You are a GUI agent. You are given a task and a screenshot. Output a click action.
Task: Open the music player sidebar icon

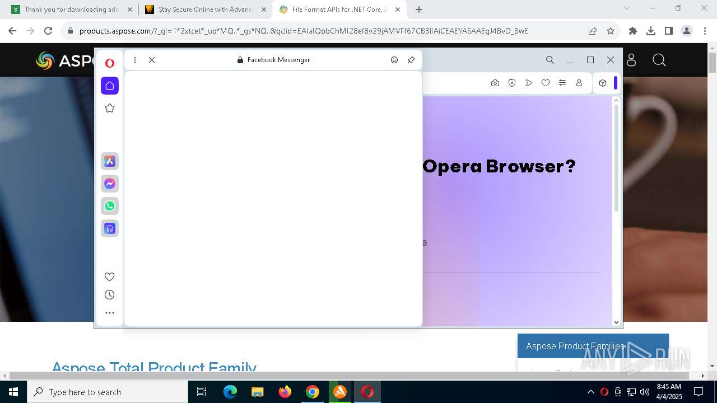click(x=110, y=228)
